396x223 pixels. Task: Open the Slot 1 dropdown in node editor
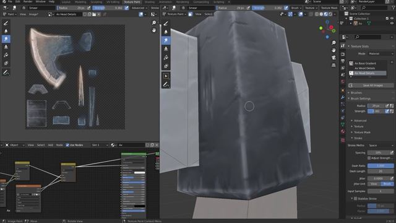pos(100,145)
